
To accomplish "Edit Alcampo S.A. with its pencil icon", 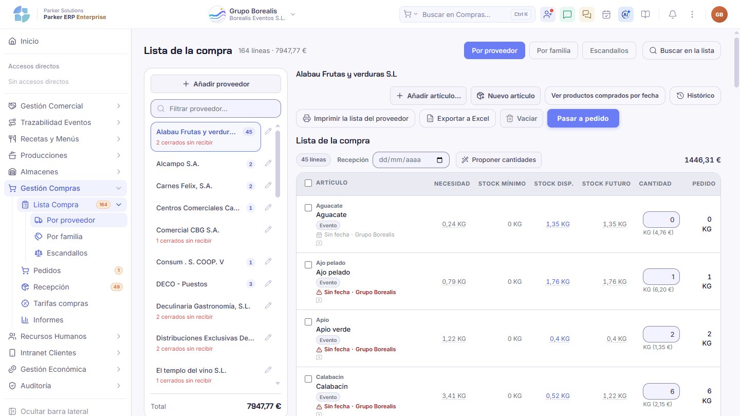I will point(268,164).
